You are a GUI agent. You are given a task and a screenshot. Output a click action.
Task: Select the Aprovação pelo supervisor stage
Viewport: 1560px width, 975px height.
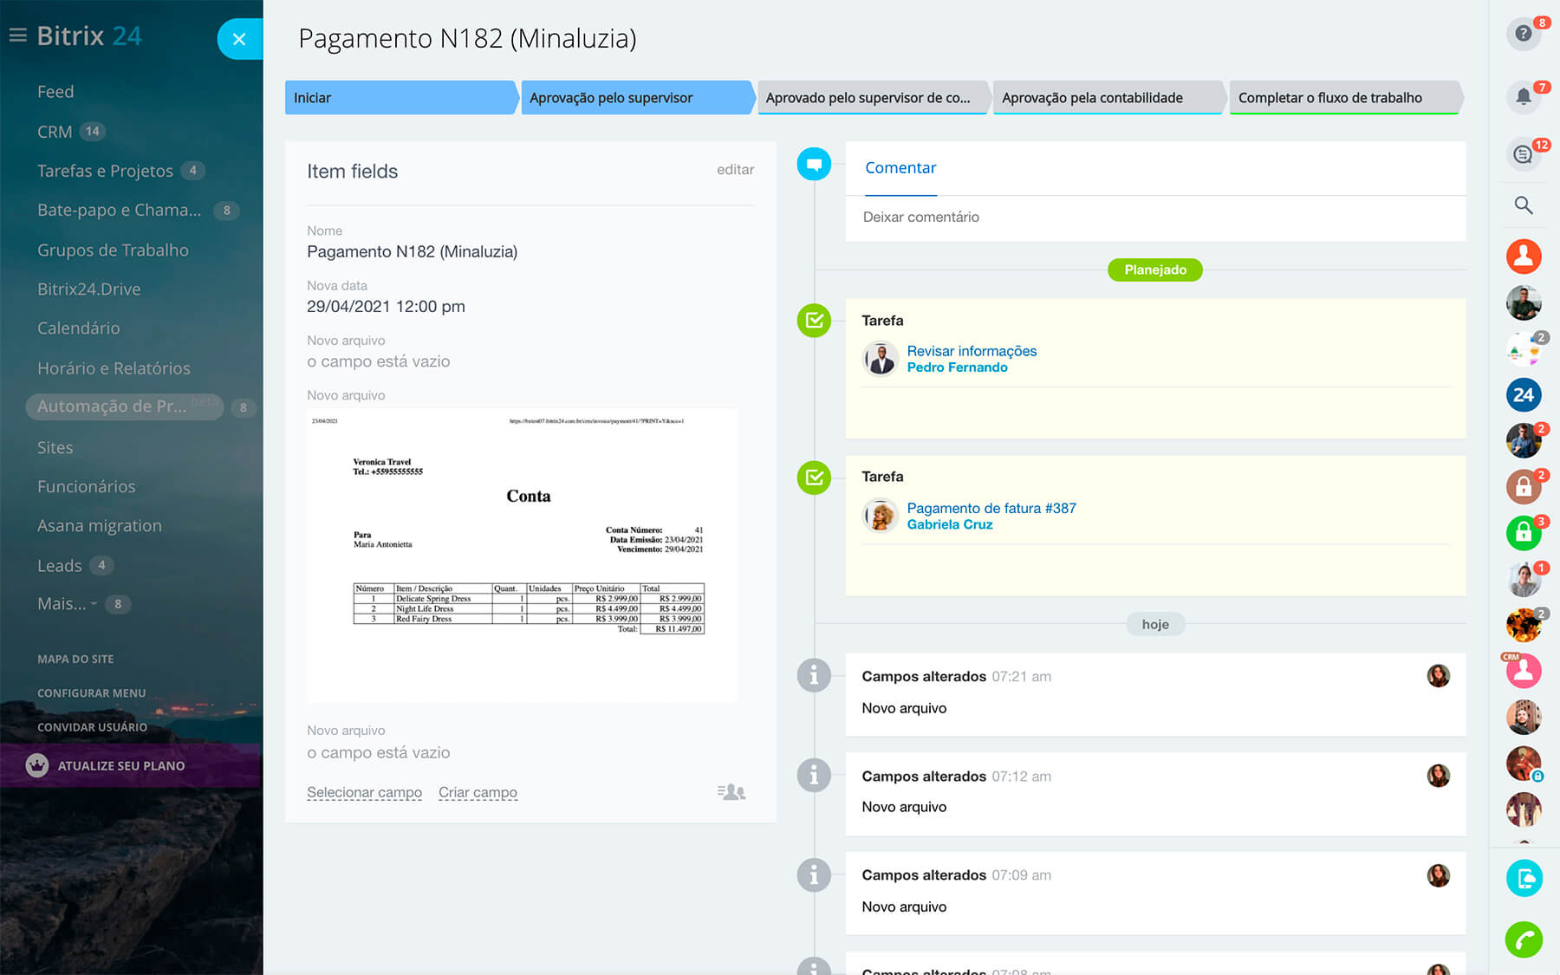click(634, 98)
